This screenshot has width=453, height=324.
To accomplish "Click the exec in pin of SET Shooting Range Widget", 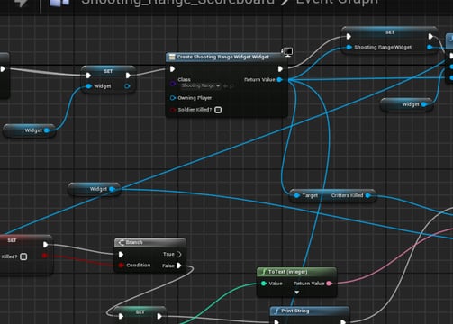I will pos(349,37).
